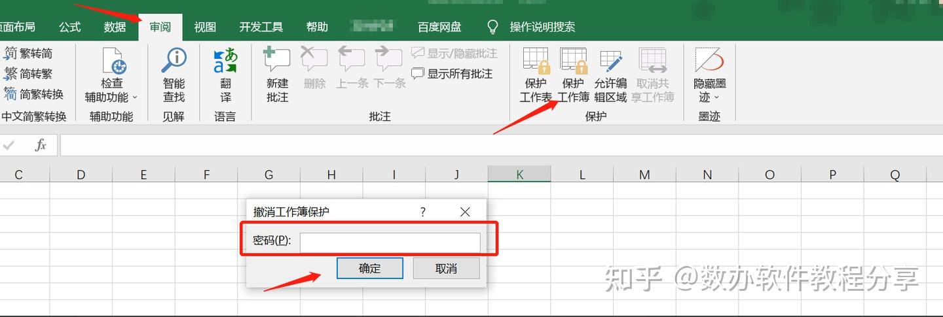This screenshot has height=317, width=943.
Task: Select column I header
Action: pos(394,175)
